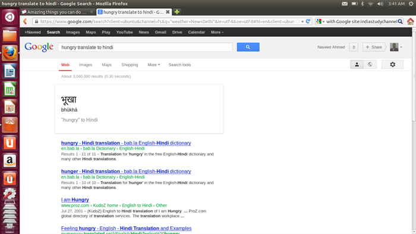Image resolution: width=416 pixels, height=234 pixels.
Task: Open Ubuntu One Music launcher icon
Action: (10, 179)
